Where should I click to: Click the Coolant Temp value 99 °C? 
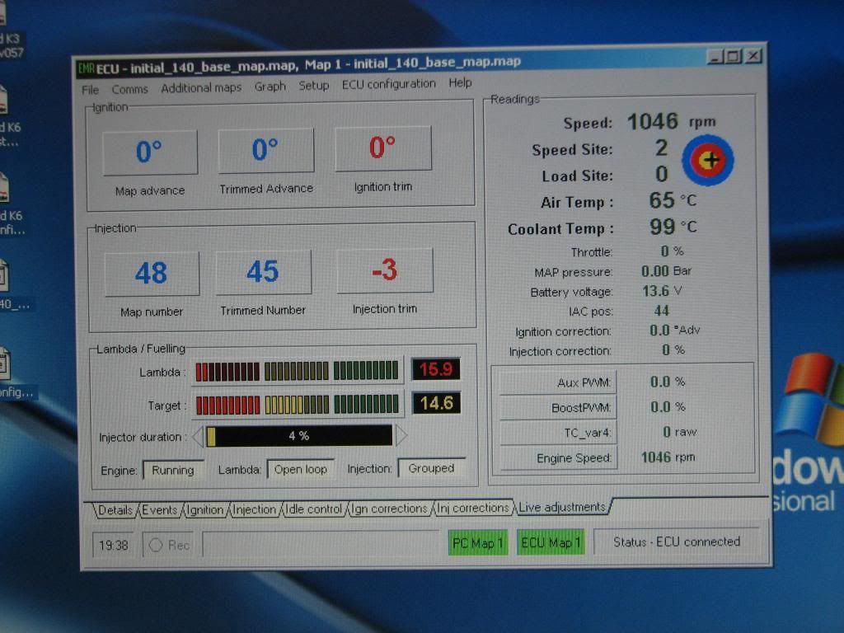point(673,227)
